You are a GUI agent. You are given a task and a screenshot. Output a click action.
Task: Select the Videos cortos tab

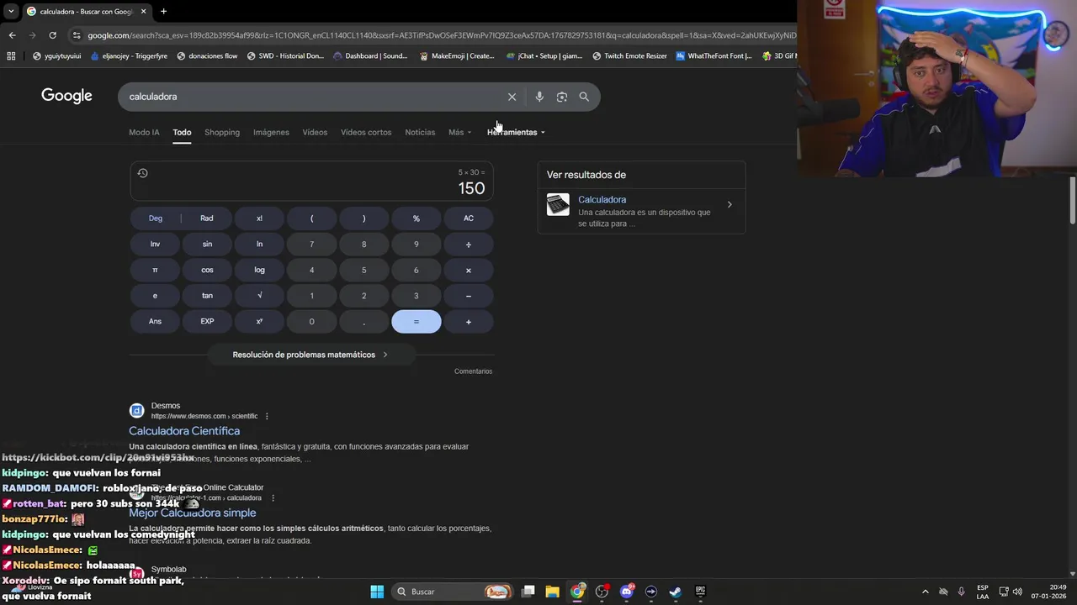[366, 132]
